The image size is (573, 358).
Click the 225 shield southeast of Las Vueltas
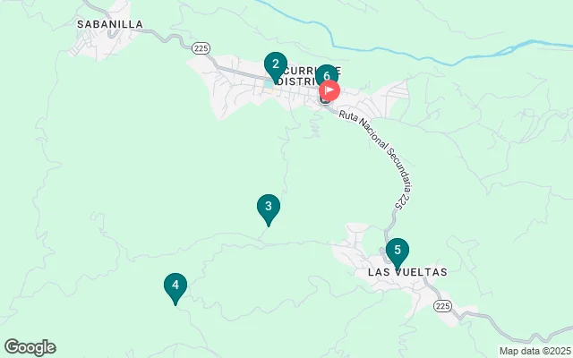[x=442, y=306]
